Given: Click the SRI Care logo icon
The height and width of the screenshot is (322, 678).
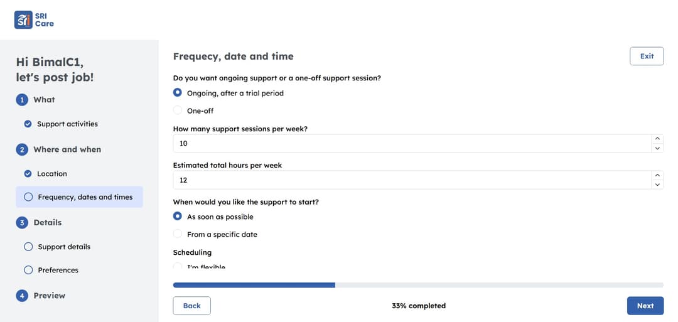Looking at the screenshot, I should tap(23, 19).
